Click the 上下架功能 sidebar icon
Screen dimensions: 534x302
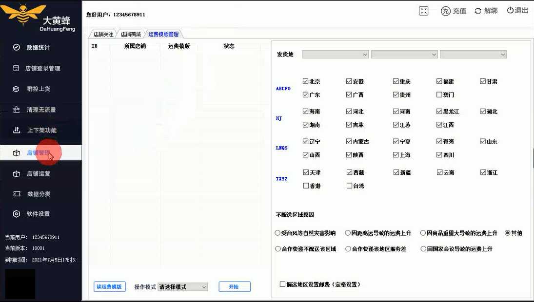[x=17, y=130]
